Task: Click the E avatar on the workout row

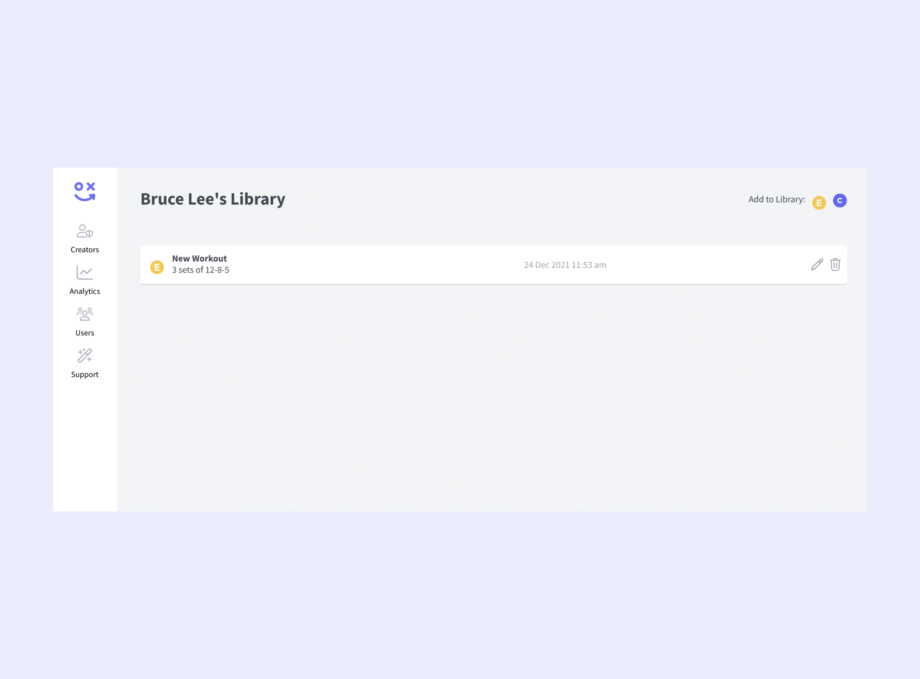Action: [x=157, y=264]
